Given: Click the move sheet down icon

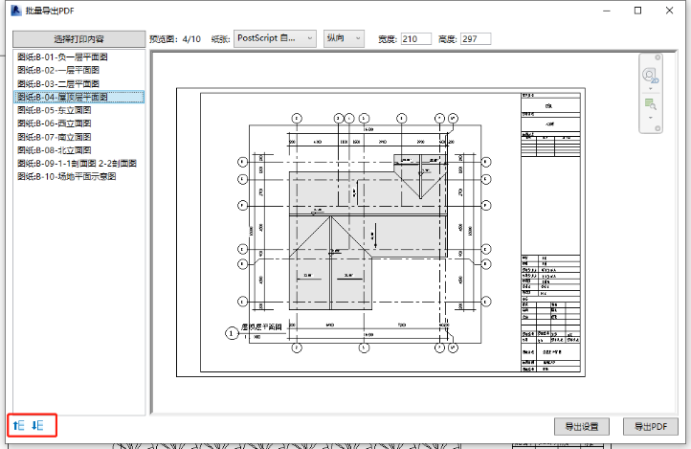Looking at the screenshot, I should click(x=38, y=424).
